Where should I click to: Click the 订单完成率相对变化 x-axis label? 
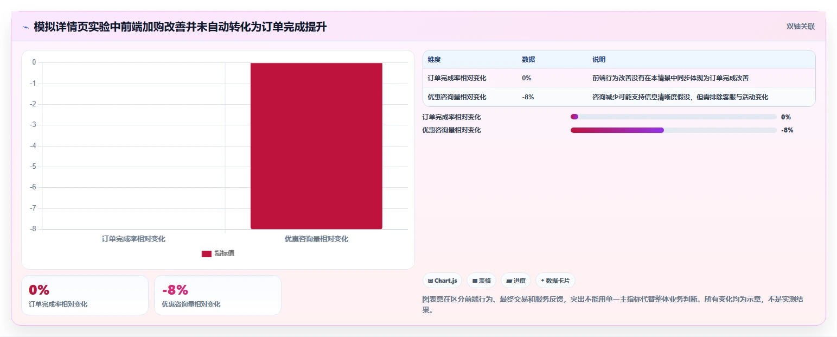(133, 239)
